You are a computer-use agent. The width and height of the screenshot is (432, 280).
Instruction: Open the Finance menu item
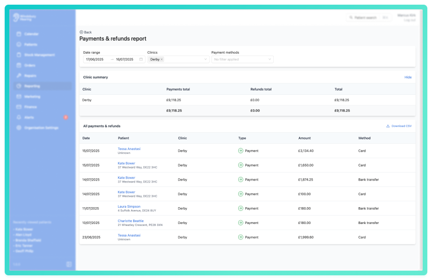tap(42, 107)
